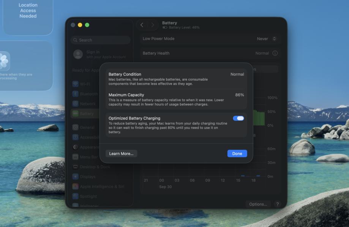Image resolution: width=349 pixels, height=227 pixels.
Task: Go back using the left chevron
Action: [x=142, y=25]
